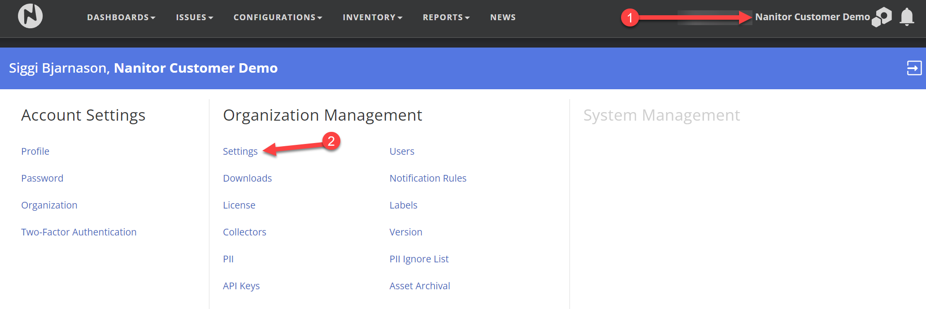Expand the Reports dropdown menu
926x309 pixels.
tap(446, 17)
